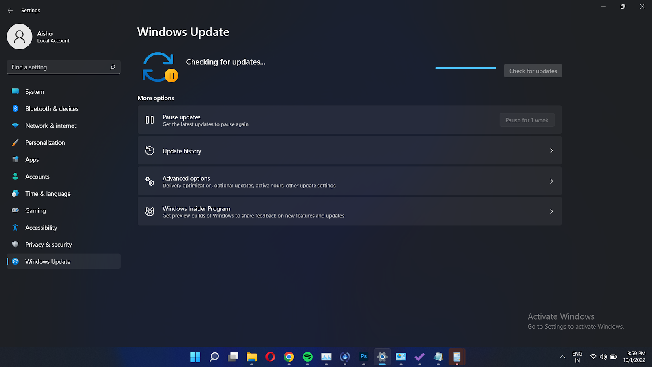Image resolution: width=652 pixels, height=367 pixels.
Task: Select the Personalization category
Action: coord(64,143)
